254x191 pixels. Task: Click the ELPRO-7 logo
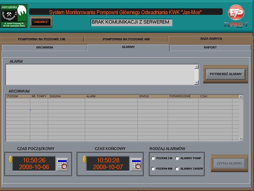236,17
